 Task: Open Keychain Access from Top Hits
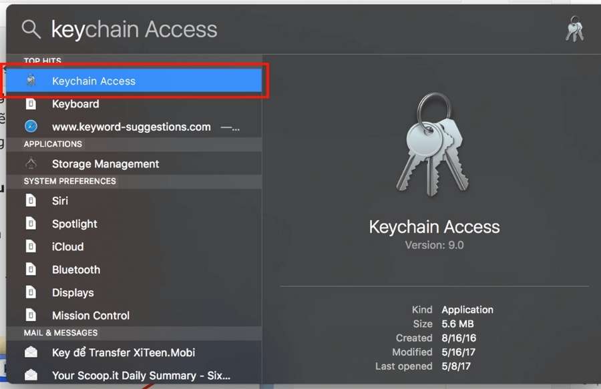(x=93, y=81)
